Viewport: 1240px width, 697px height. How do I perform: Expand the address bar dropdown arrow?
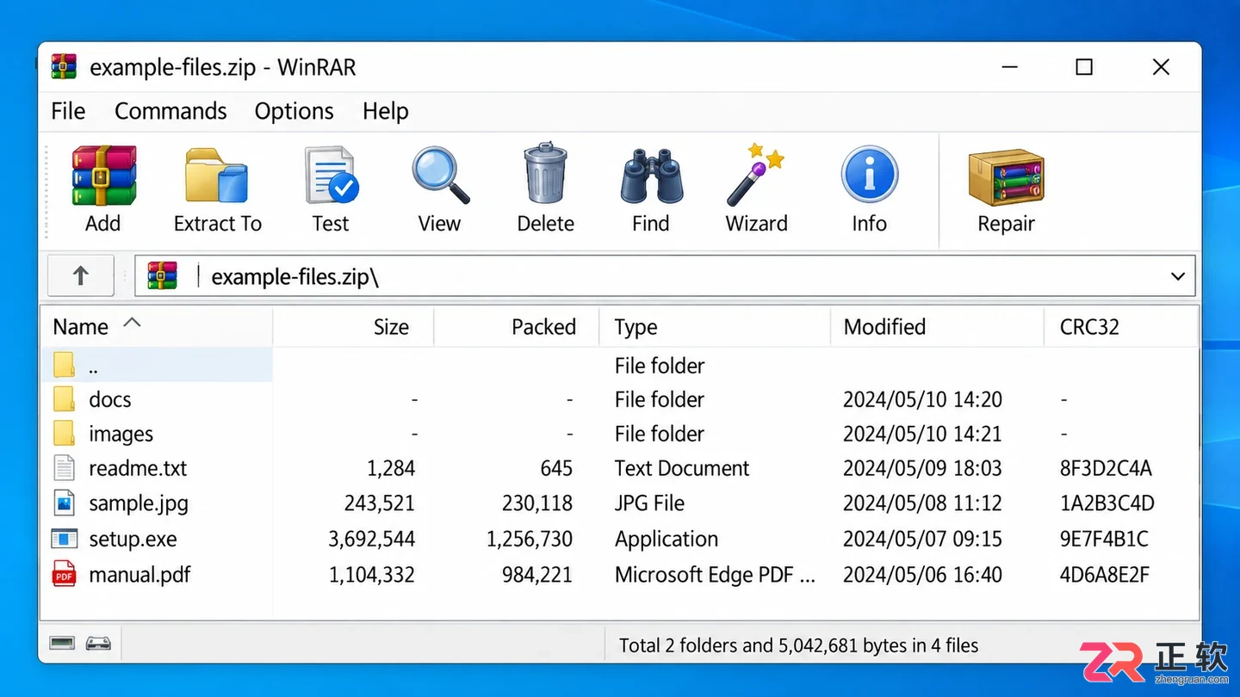point(1177,276)
